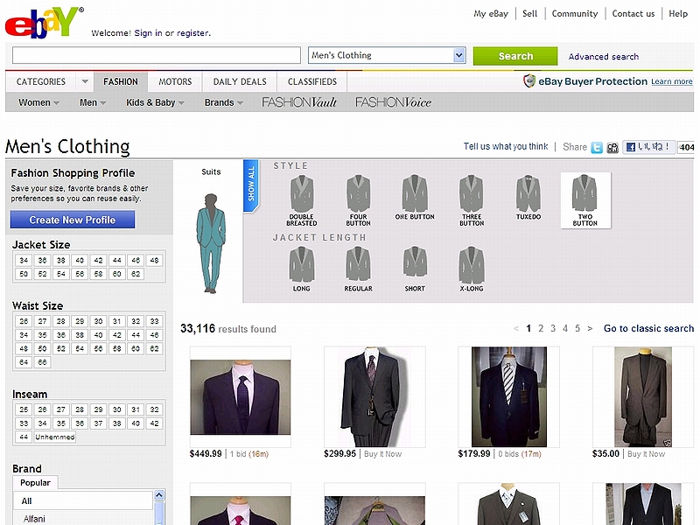Pick the One Button suit style
Screen dimensions: 700x525
pos(414,194)
